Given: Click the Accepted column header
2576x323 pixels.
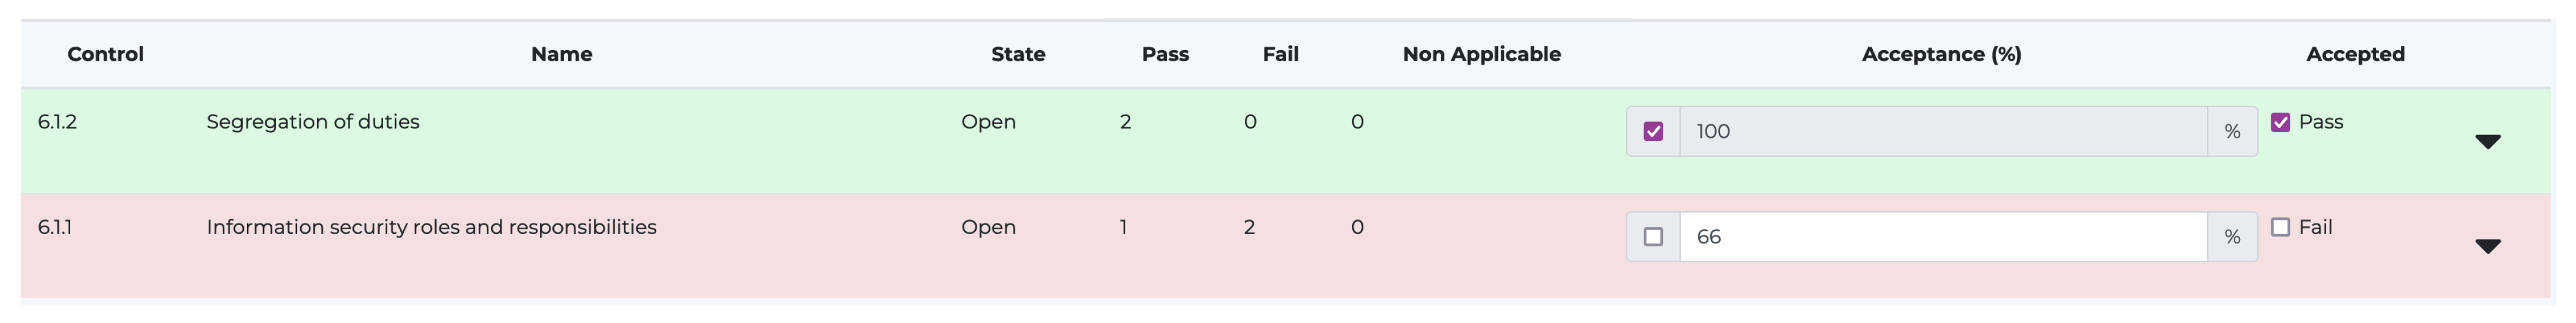Looking at the screenshot, I should (x=2355, y=54).
